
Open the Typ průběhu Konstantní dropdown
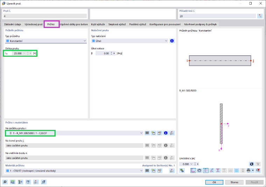(x=85, y=41)
